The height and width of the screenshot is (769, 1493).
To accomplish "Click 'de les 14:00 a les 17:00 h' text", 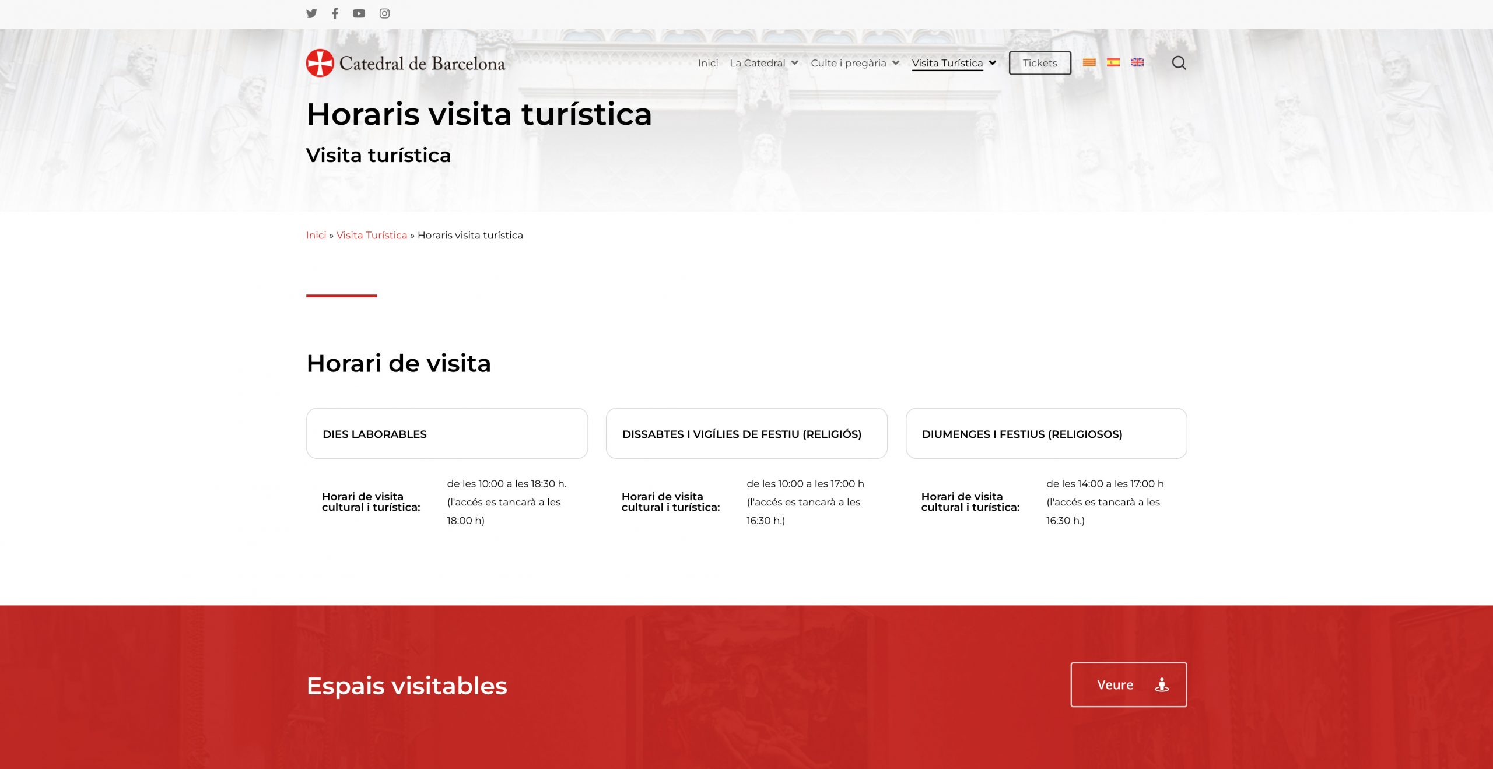I will pos(1105,483).
